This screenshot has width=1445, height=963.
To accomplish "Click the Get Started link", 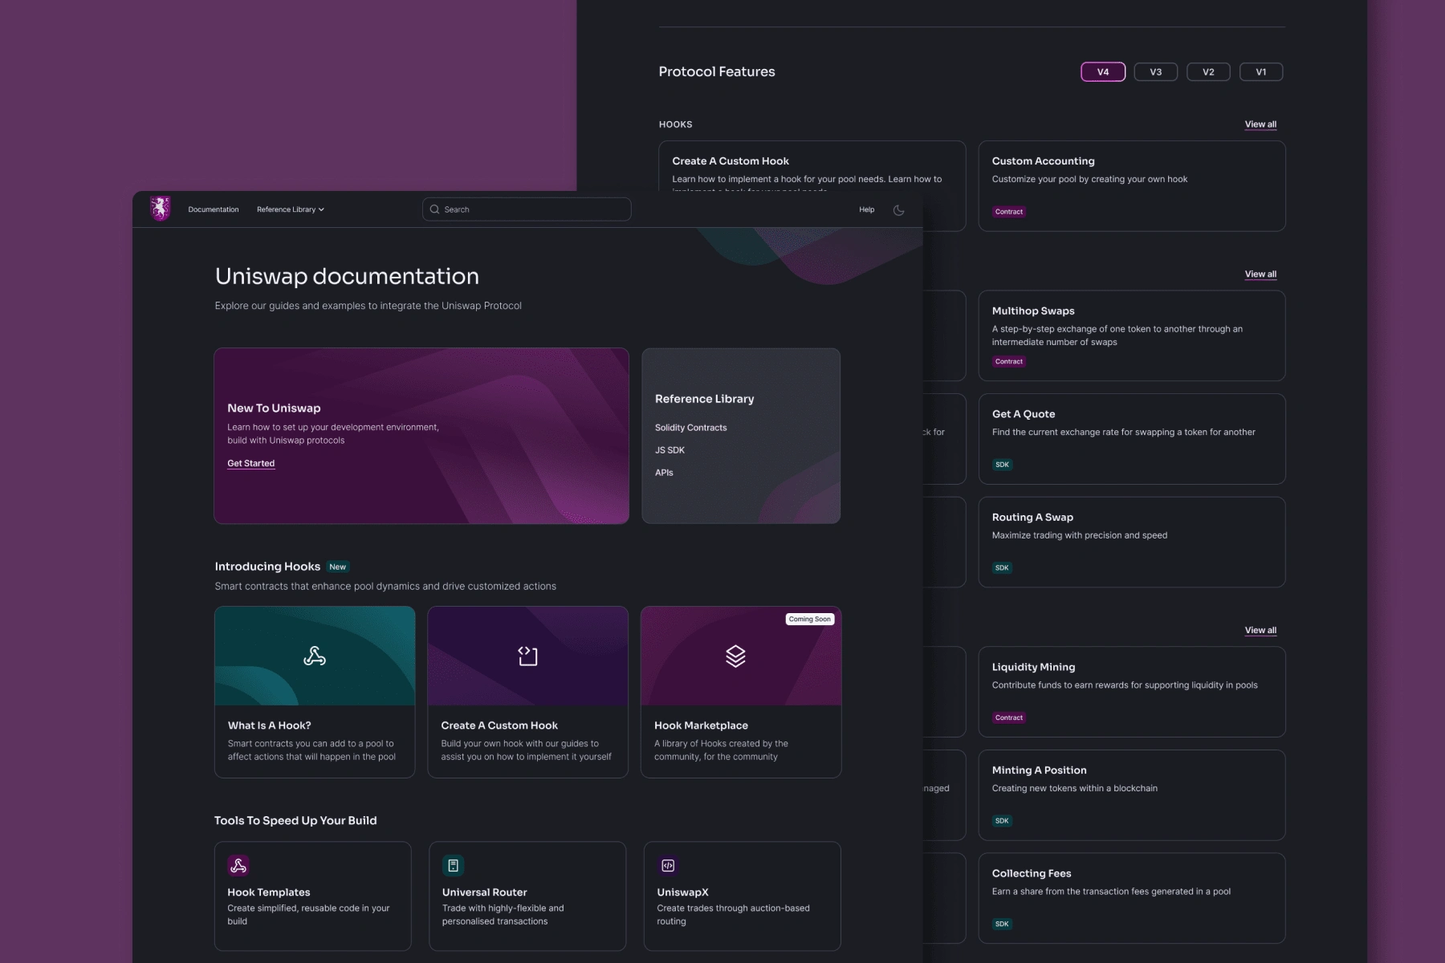I will 251,463.
